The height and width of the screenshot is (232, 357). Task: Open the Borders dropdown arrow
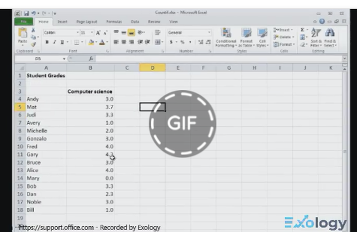pos(82,42)
